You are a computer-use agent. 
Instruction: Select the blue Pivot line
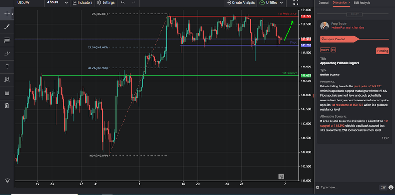point(239,45)
